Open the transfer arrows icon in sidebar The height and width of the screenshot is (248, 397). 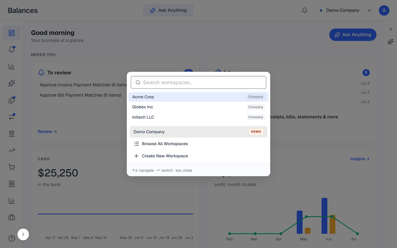click(12, 117)
